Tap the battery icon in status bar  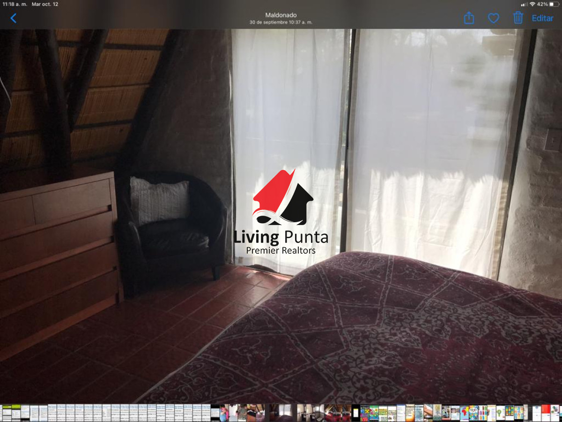click(x=555, y=4)
